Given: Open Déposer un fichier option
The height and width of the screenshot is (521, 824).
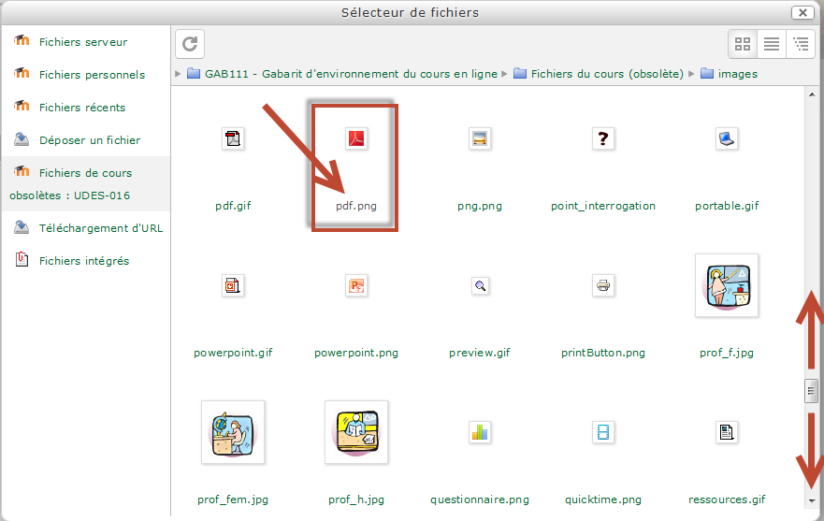Looking at the screenshot, I should pyautogui.click(x=89, y=140).
